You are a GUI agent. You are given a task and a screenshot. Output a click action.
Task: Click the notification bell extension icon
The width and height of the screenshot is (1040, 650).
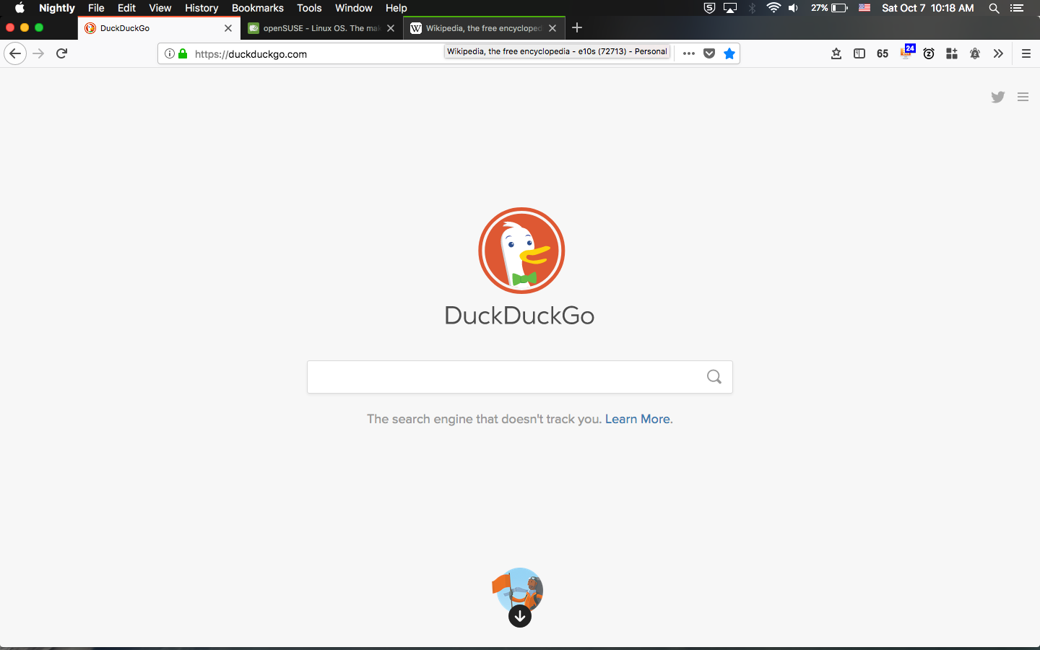click(975, 53)
